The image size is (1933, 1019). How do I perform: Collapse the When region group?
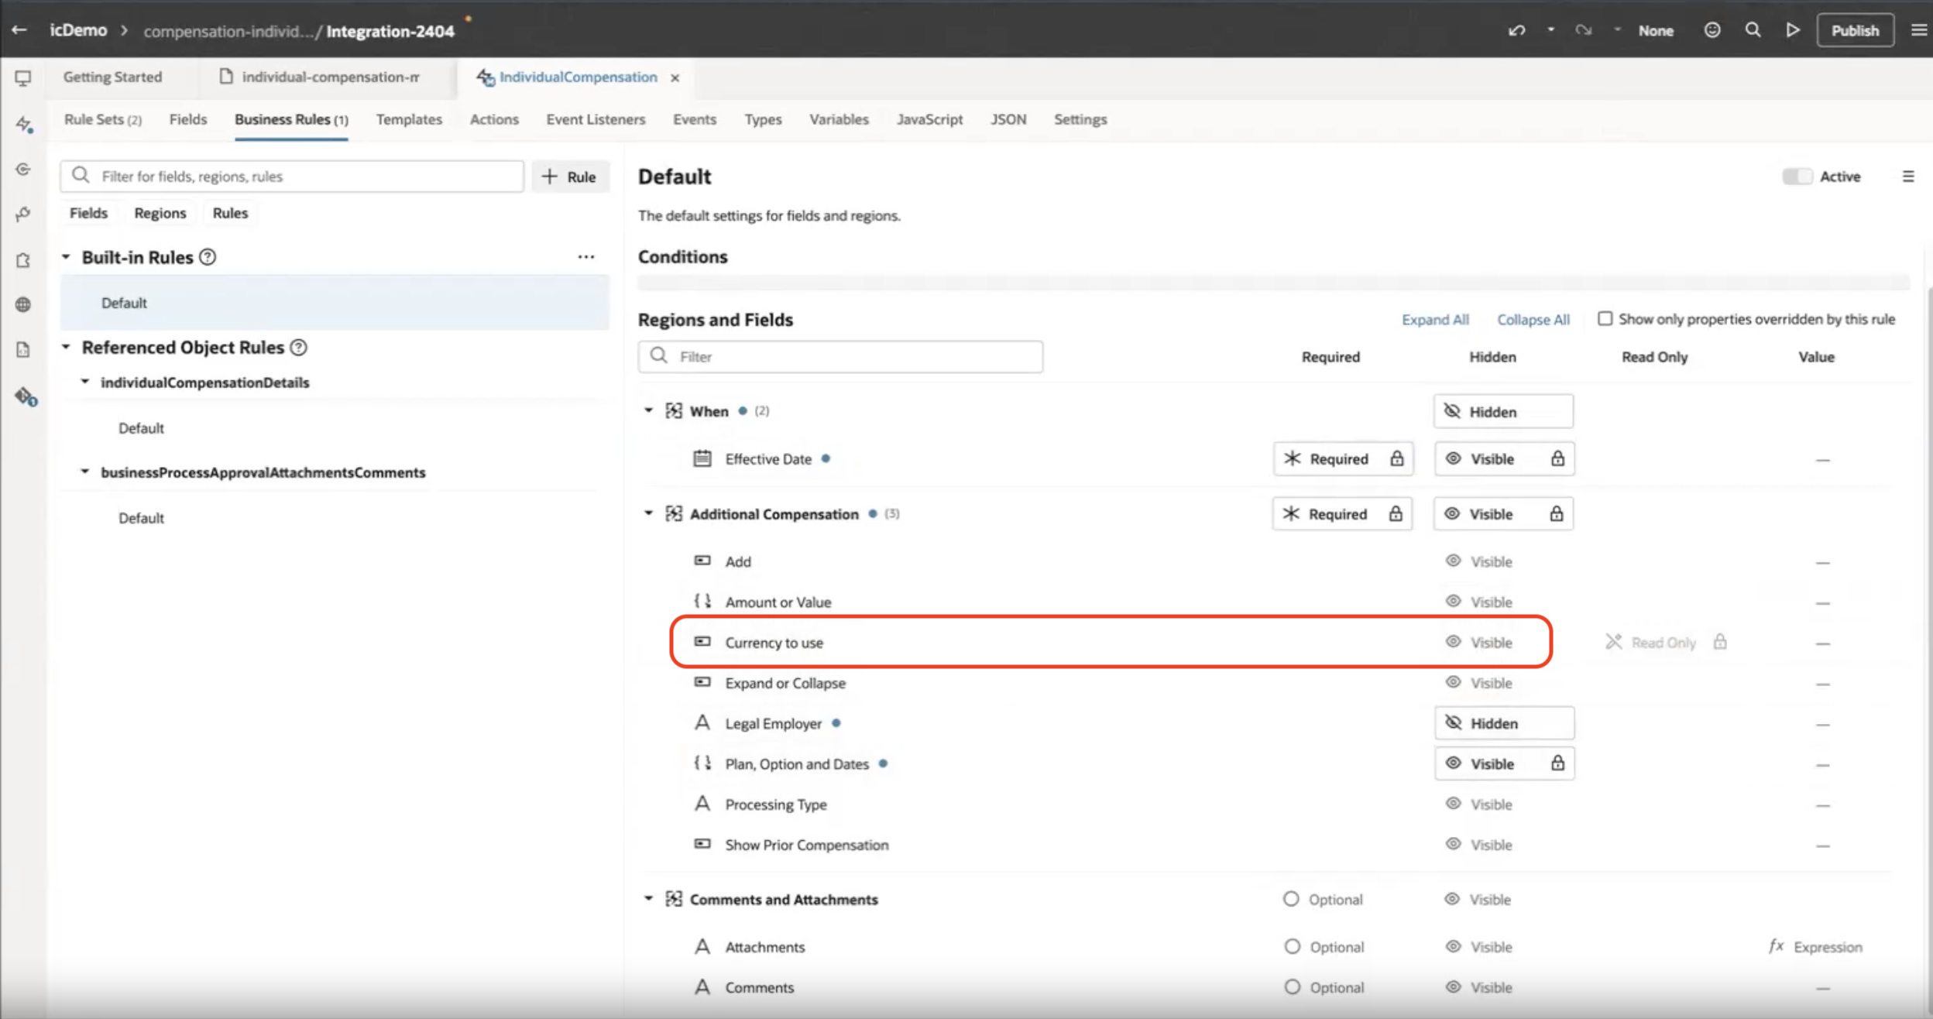click(648, 410)
